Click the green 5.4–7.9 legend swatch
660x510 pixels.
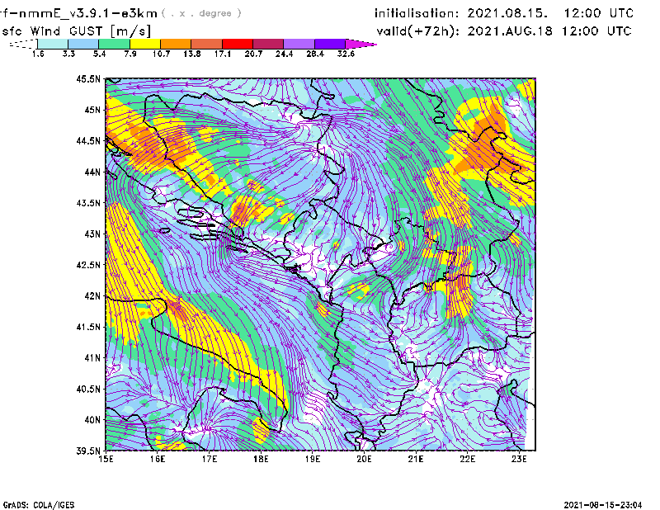click(114, 44)
